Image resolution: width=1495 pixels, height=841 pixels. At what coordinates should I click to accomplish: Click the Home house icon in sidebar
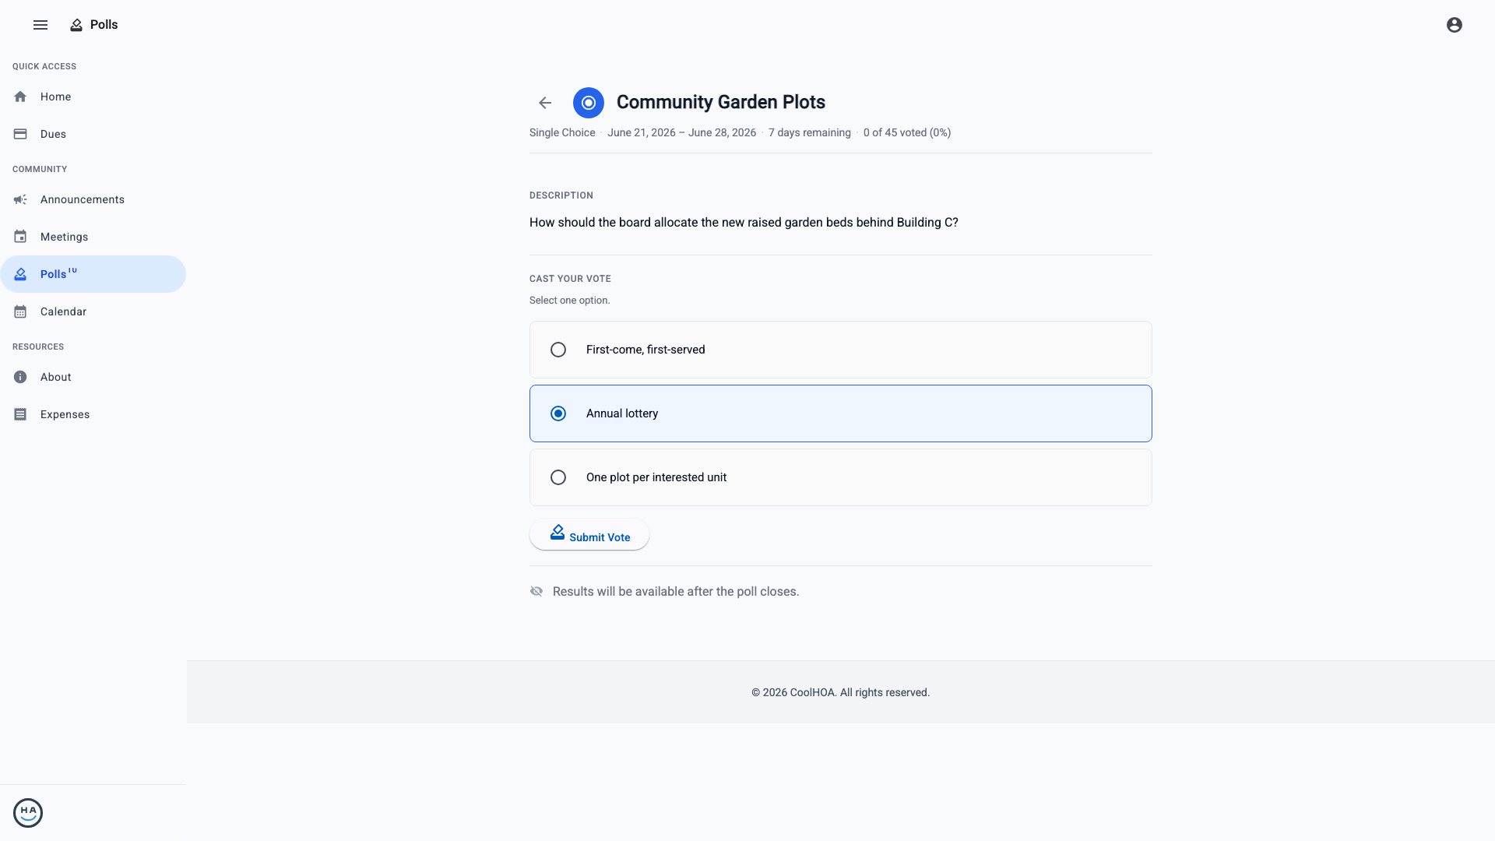click(20, 97)
